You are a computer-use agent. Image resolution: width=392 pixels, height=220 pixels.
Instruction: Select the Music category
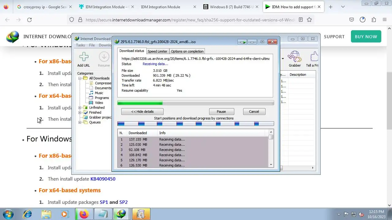pyautogui.click(x=99, y=93)
